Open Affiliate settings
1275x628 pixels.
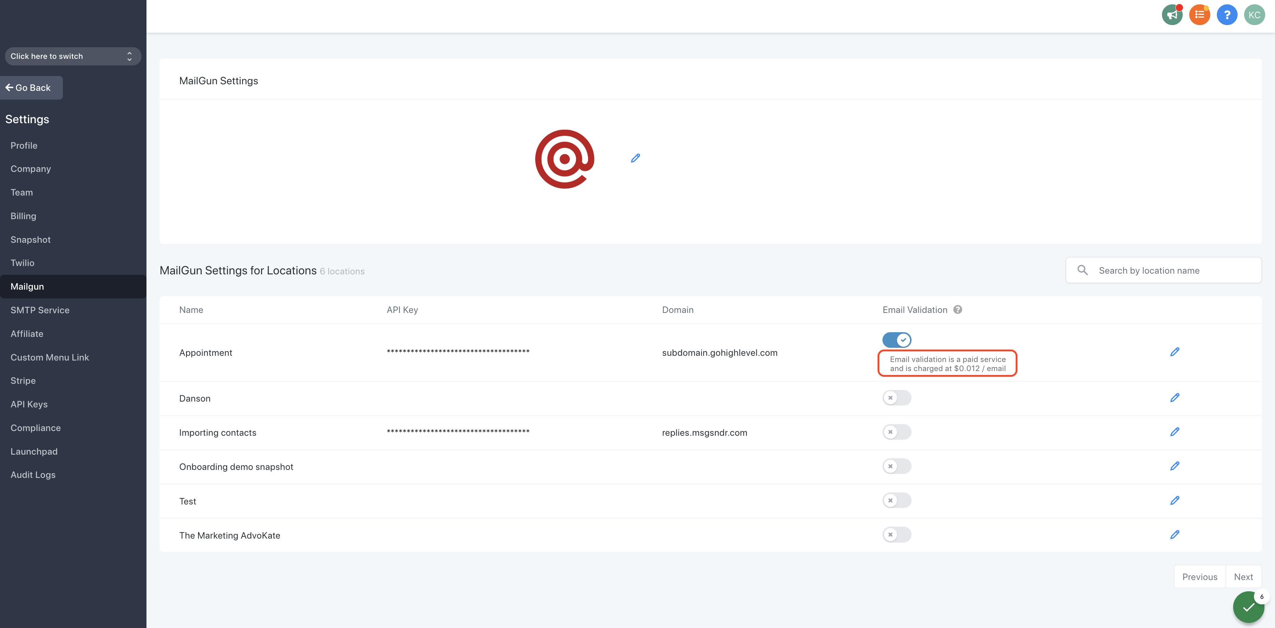click(x=27, y=334)
